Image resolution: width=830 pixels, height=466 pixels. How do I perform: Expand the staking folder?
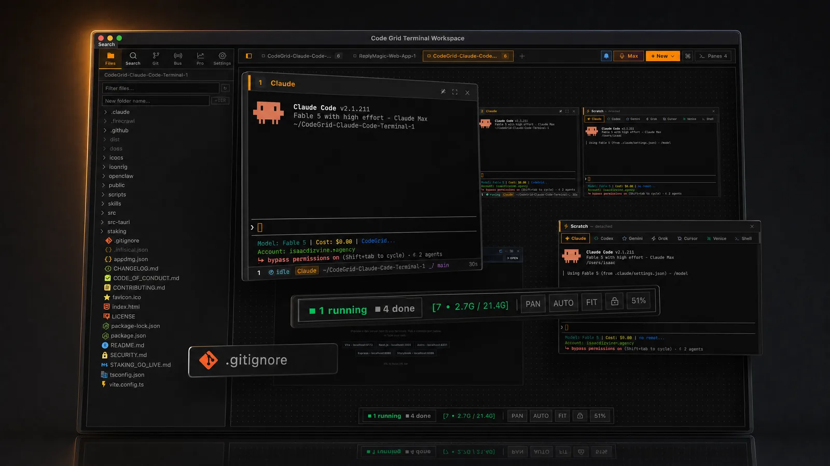click(x=114, y=231)
